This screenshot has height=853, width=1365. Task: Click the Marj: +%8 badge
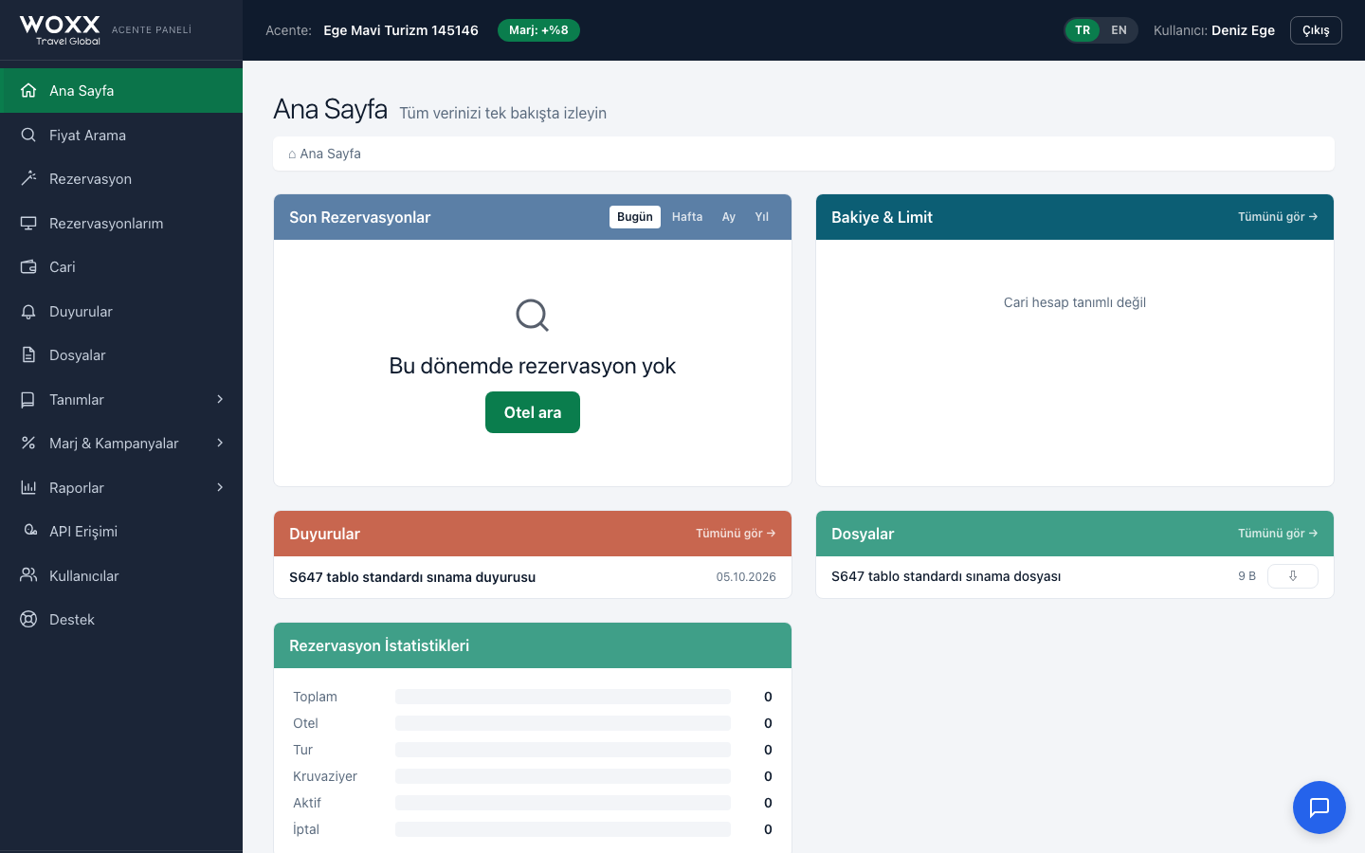coord(538,30)
